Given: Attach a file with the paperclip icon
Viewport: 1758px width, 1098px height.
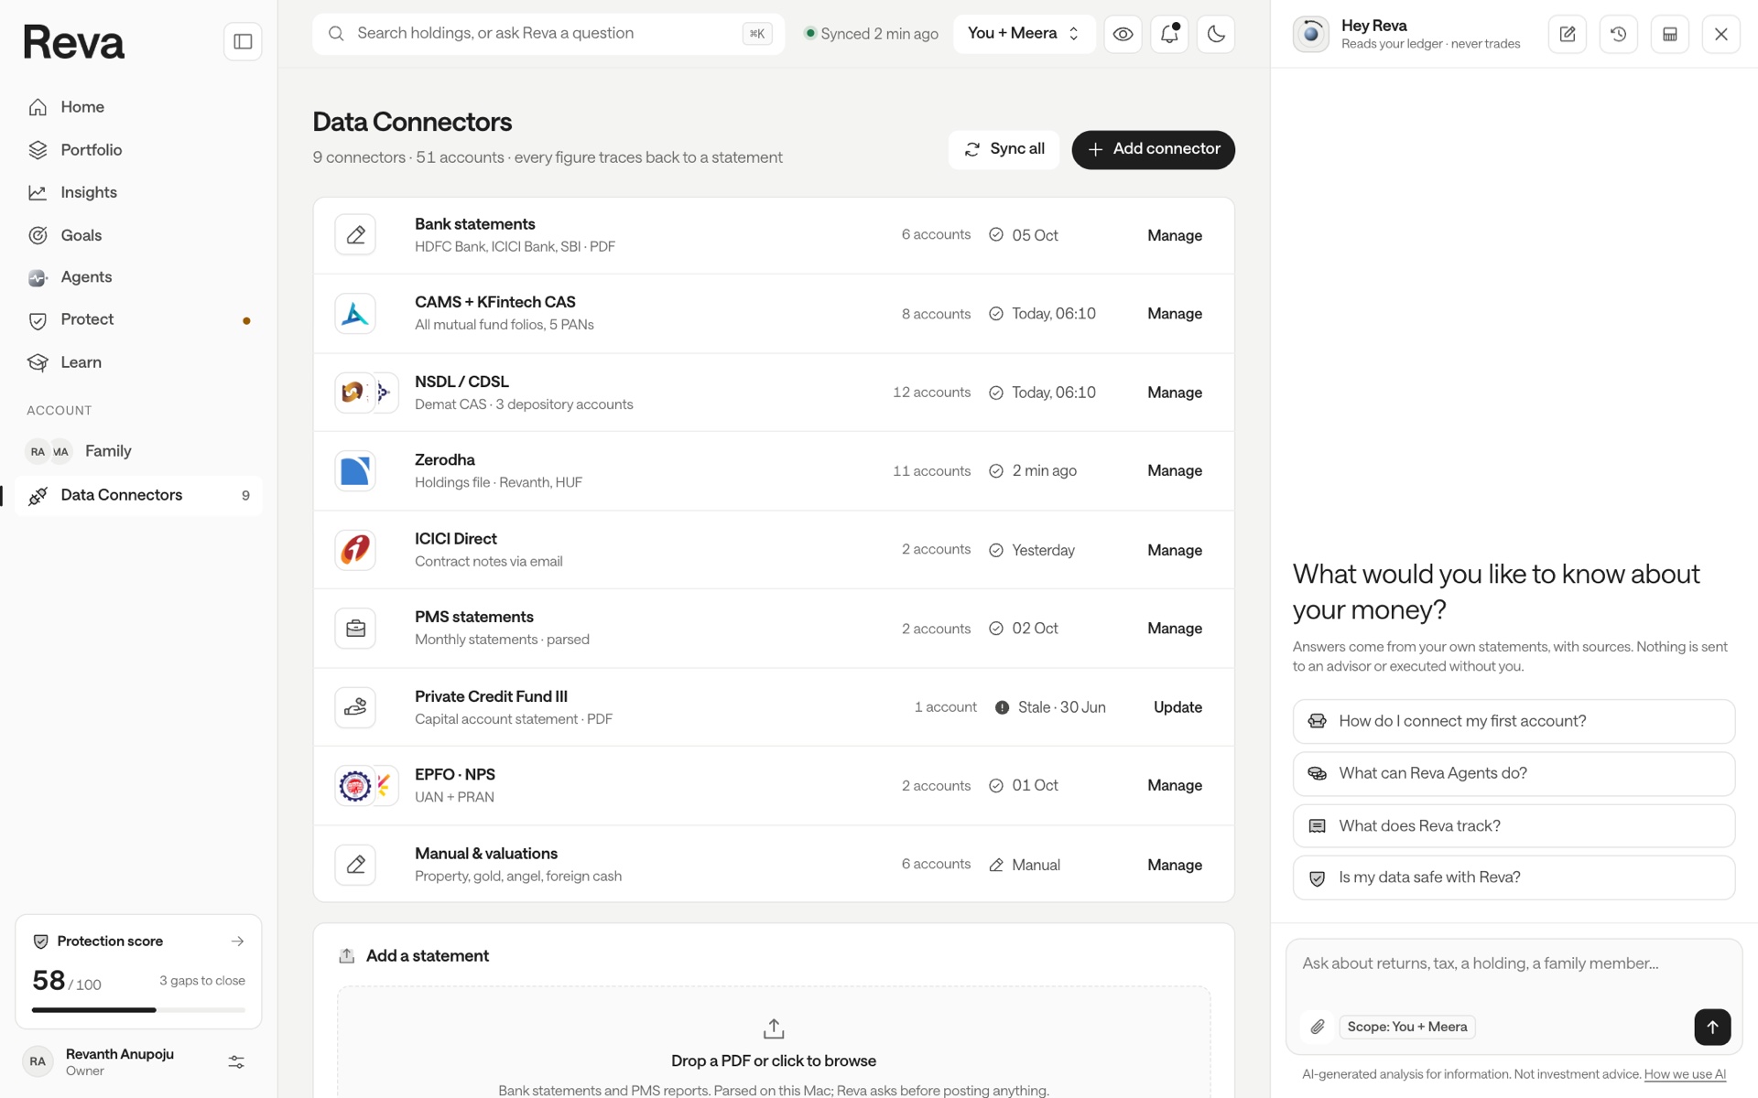Looking at the screenshot, I should tap(1317, 1027).
